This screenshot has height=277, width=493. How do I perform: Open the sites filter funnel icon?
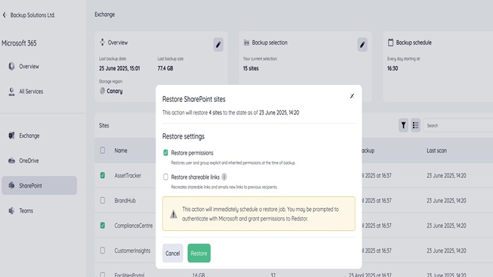click(x=403, y=125)
